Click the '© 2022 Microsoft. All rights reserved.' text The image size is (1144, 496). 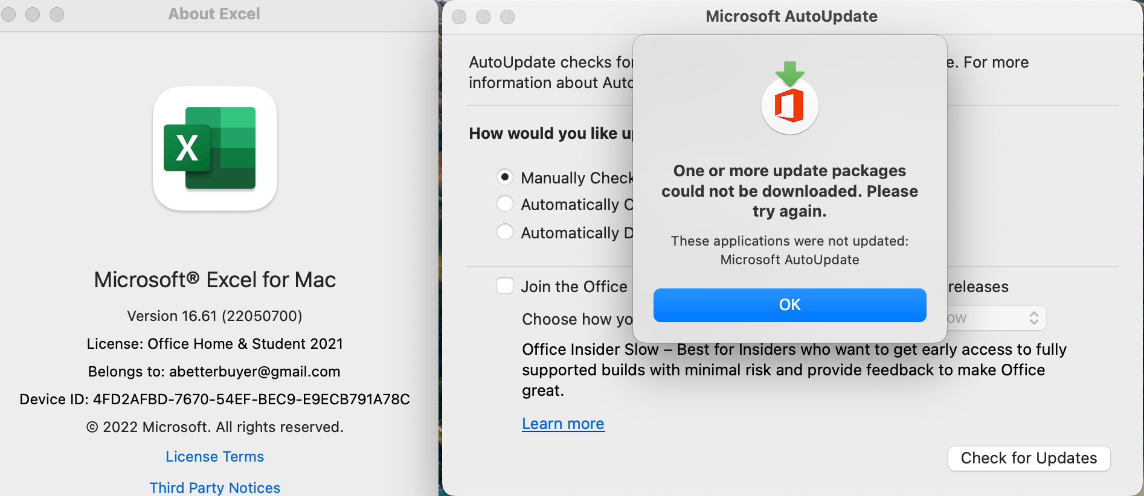[214, 427]
